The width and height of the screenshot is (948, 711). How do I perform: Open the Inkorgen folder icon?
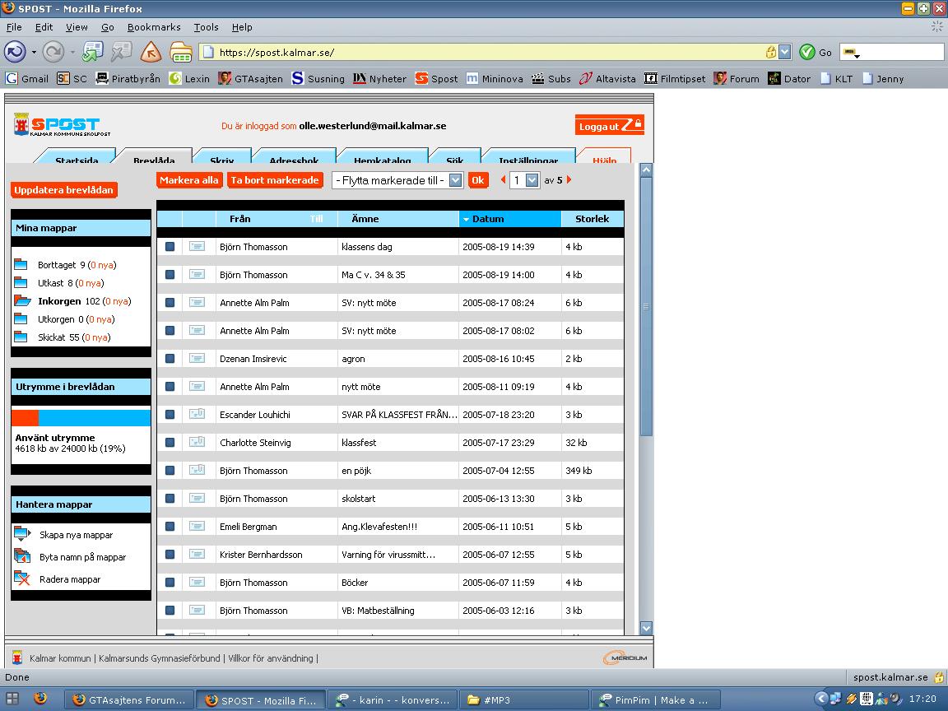[21, 301]
